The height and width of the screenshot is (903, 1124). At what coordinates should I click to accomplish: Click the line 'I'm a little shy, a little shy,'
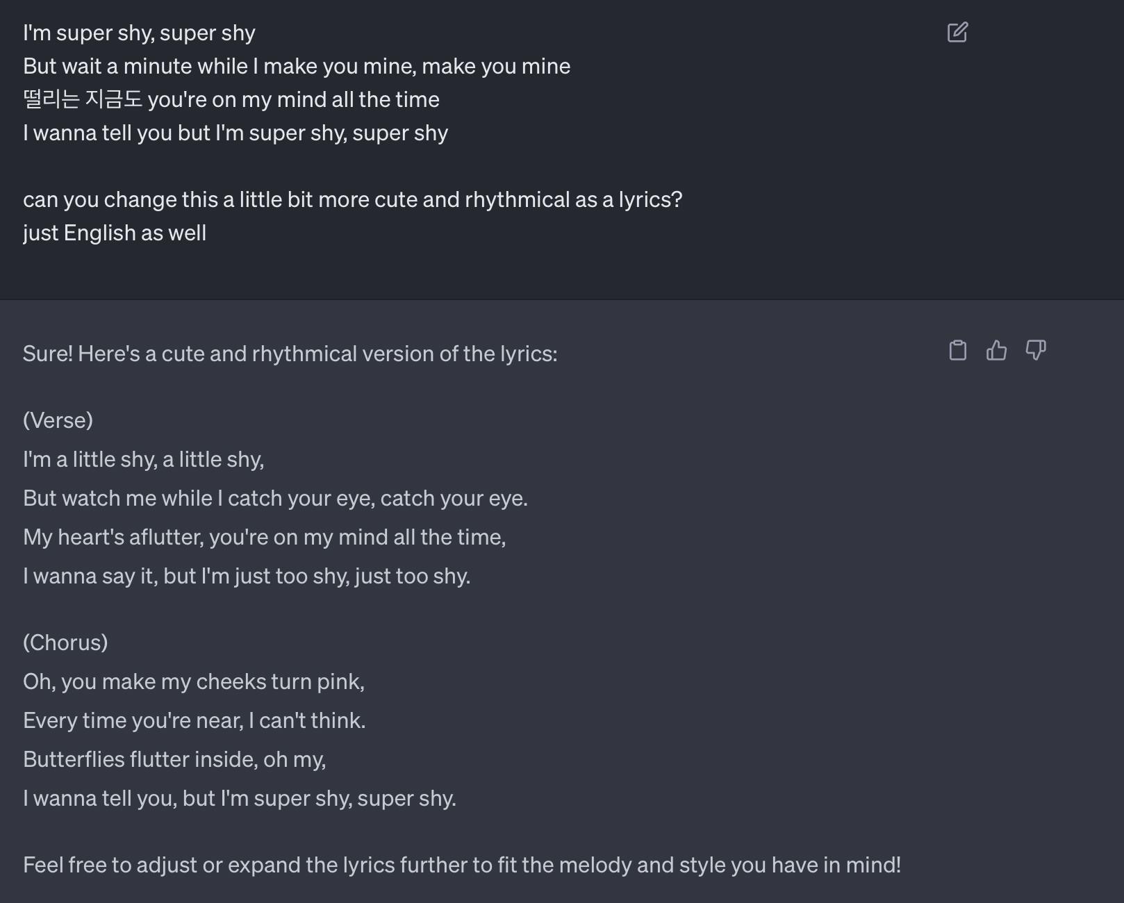coord(144,459)
